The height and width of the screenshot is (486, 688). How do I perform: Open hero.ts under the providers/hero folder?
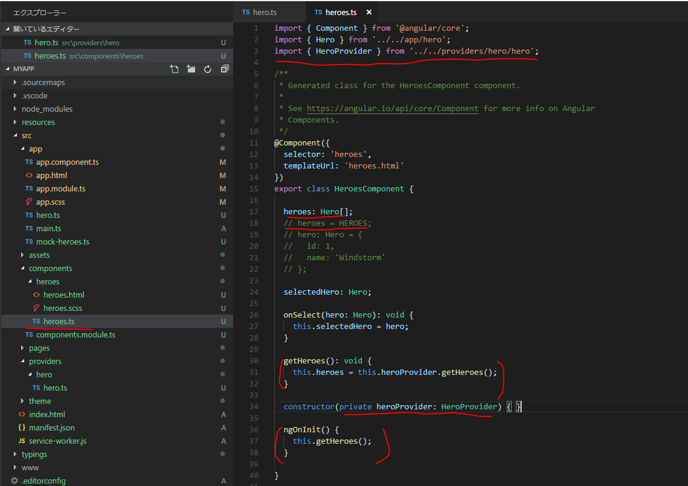tap(117, 388)
